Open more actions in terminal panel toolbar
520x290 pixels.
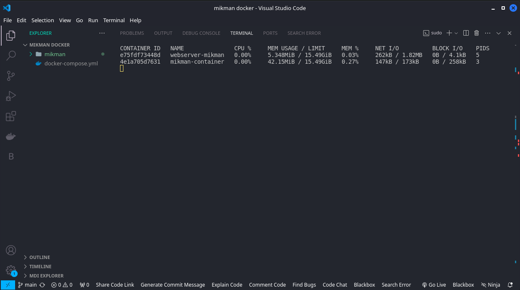[x=487, y=33]
